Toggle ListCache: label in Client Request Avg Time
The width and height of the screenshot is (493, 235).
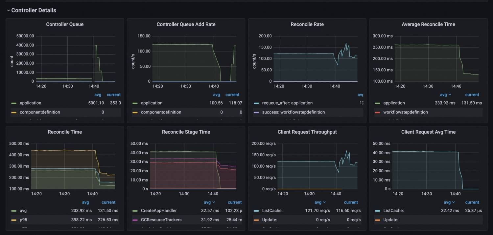pos(393,211)
